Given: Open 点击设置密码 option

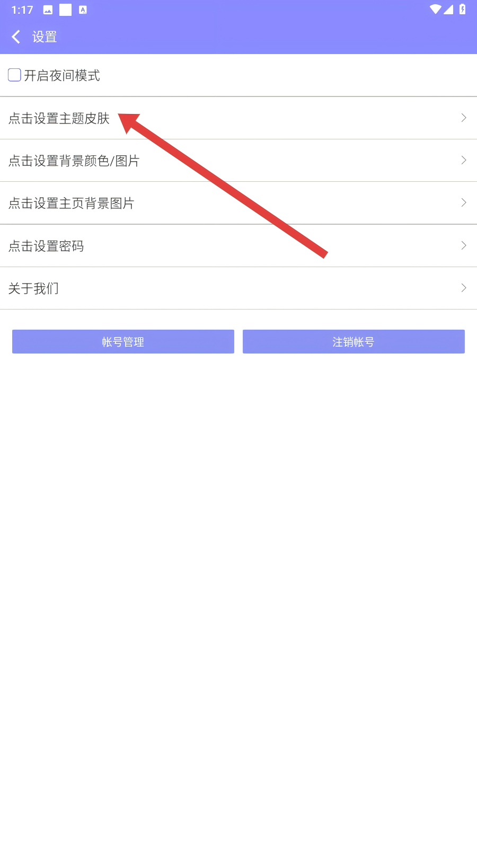Looking at the screenshot, I should click(238, 246).
